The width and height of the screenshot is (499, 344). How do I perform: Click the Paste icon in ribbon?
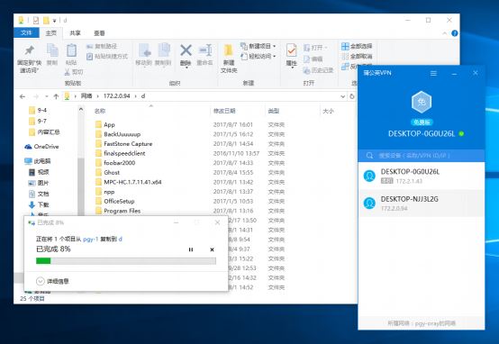pos(71,50)
